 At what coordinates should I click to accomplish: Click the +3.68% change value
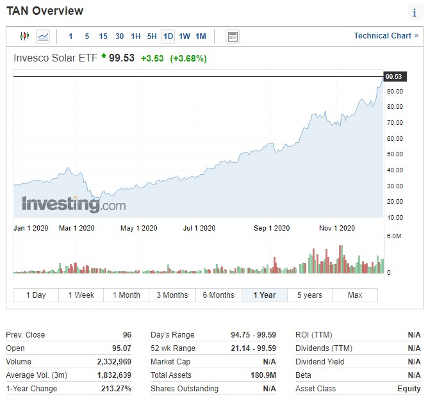click(188, 58)
